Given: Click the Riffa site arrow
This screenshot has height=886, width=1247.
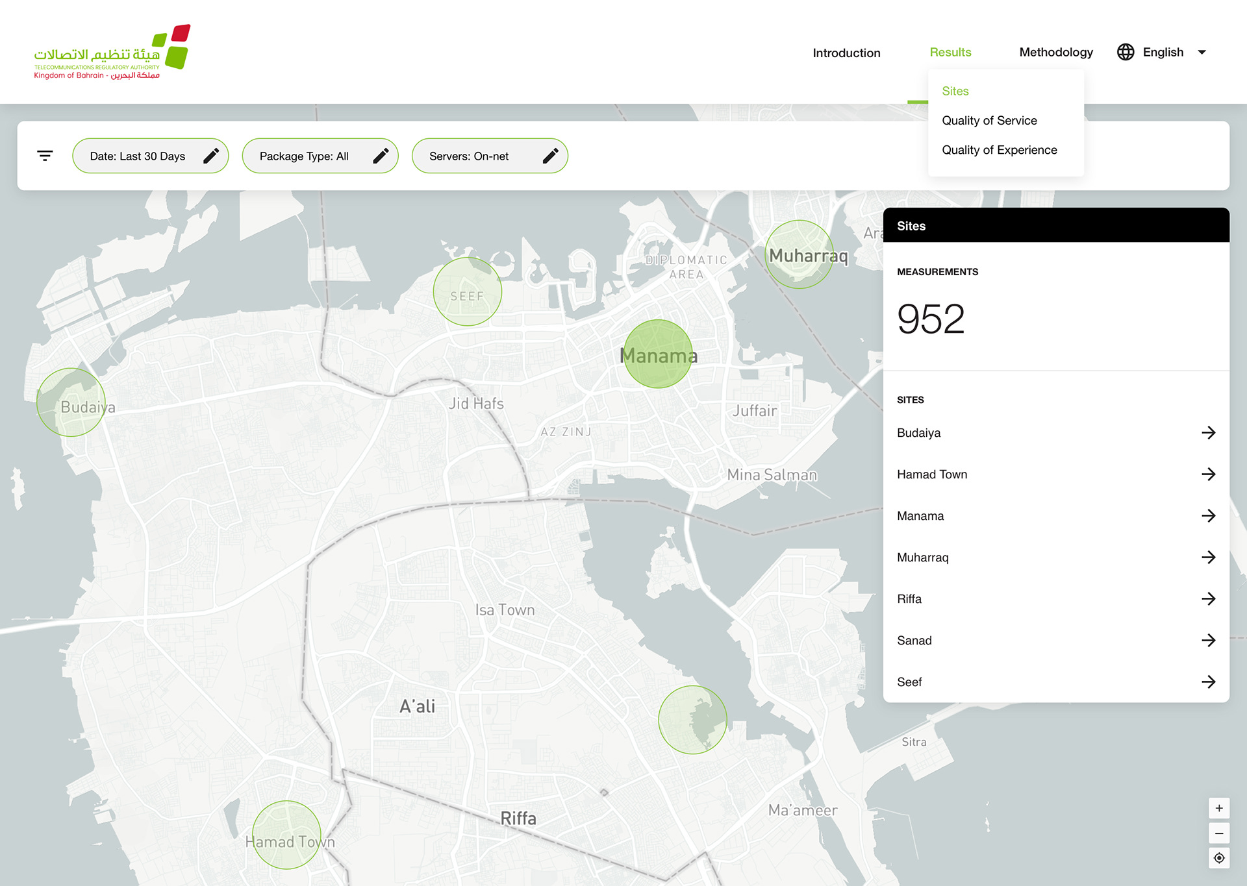Looking at the screenshot, I should [1208, 599].
